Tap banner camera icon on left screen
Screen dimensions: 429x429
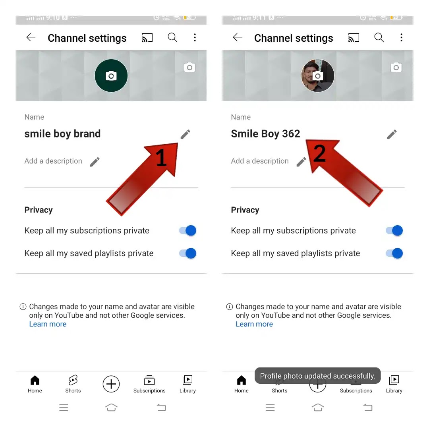189,67
